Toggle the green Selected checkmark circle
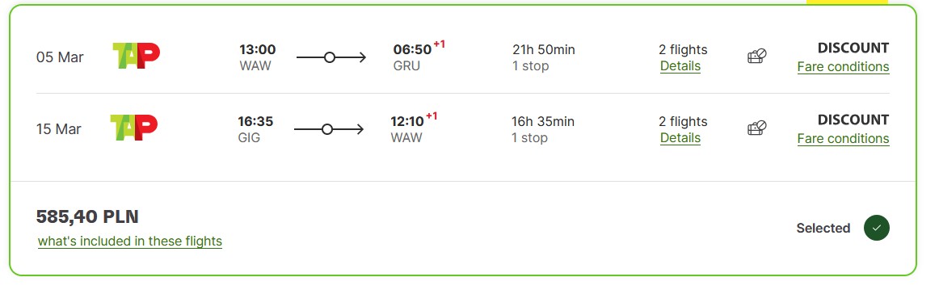The image size is (939, 294). [x=876, y=228]
